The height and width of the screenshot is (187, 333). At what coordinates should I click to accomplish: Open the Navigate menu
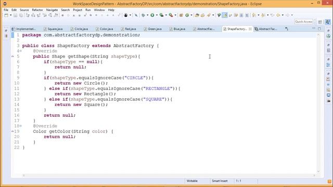(52, 10)
